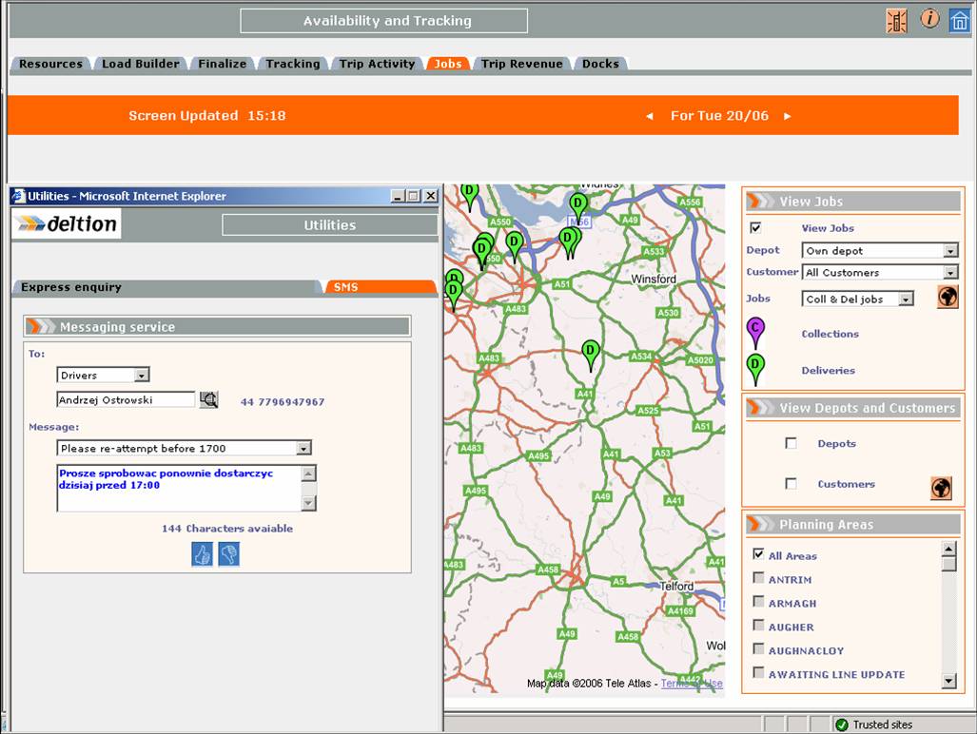Open the Finalize tab
Image resolution: width=977 pixels, height=734 pixels.
tap(222, 64)
